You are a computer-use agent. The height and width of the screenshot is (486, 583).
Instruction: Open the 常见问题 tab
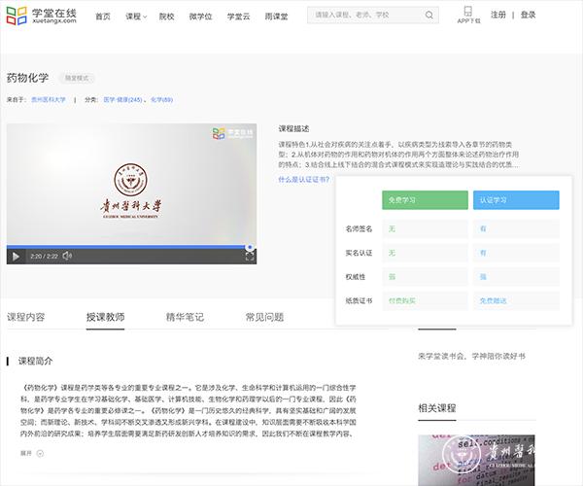coord(264,317)
